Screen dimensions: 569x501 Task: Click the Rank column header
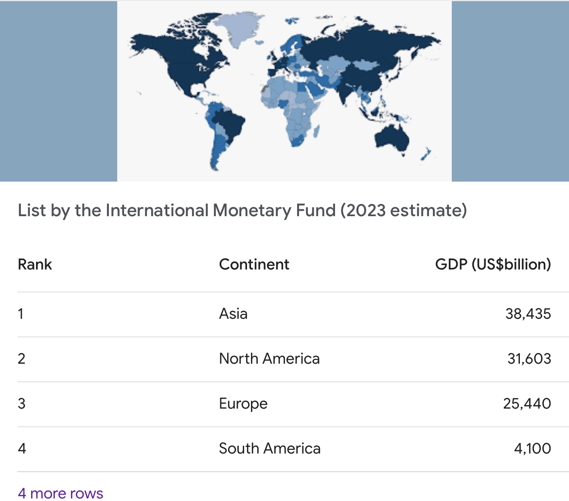tap(35, 264)
